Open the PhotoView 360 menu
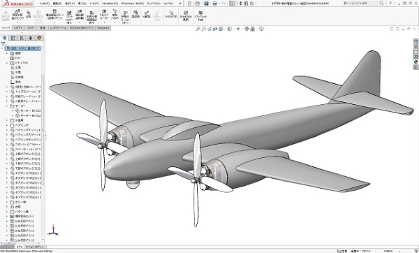 click(132, 3)
